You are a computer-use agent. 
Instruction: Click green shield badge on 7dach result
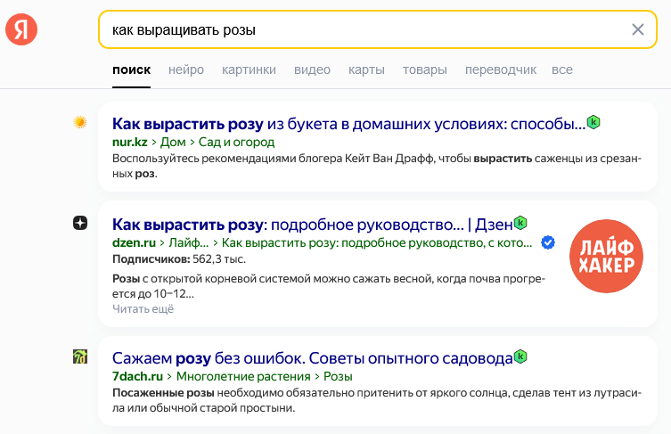(520, 357)
